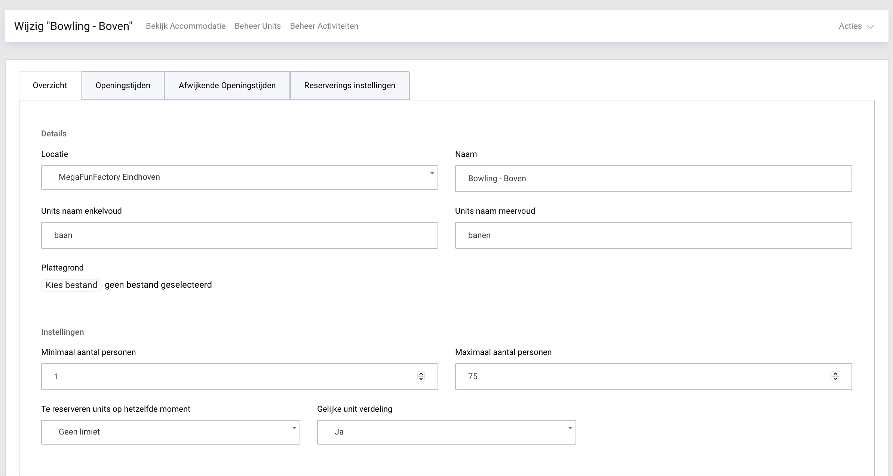Select the Reserverings instellingen tab

pos(350,86)
